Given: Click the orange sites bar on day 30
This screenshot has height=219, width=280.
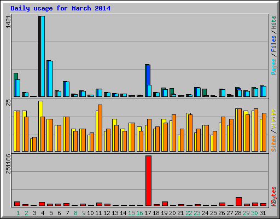Looking at the screenshot, I should (x=256, y=130).
